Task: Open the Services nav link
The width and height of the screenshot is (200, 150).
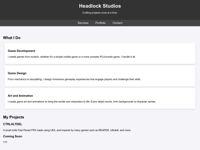Action: (x=83, y=23)
